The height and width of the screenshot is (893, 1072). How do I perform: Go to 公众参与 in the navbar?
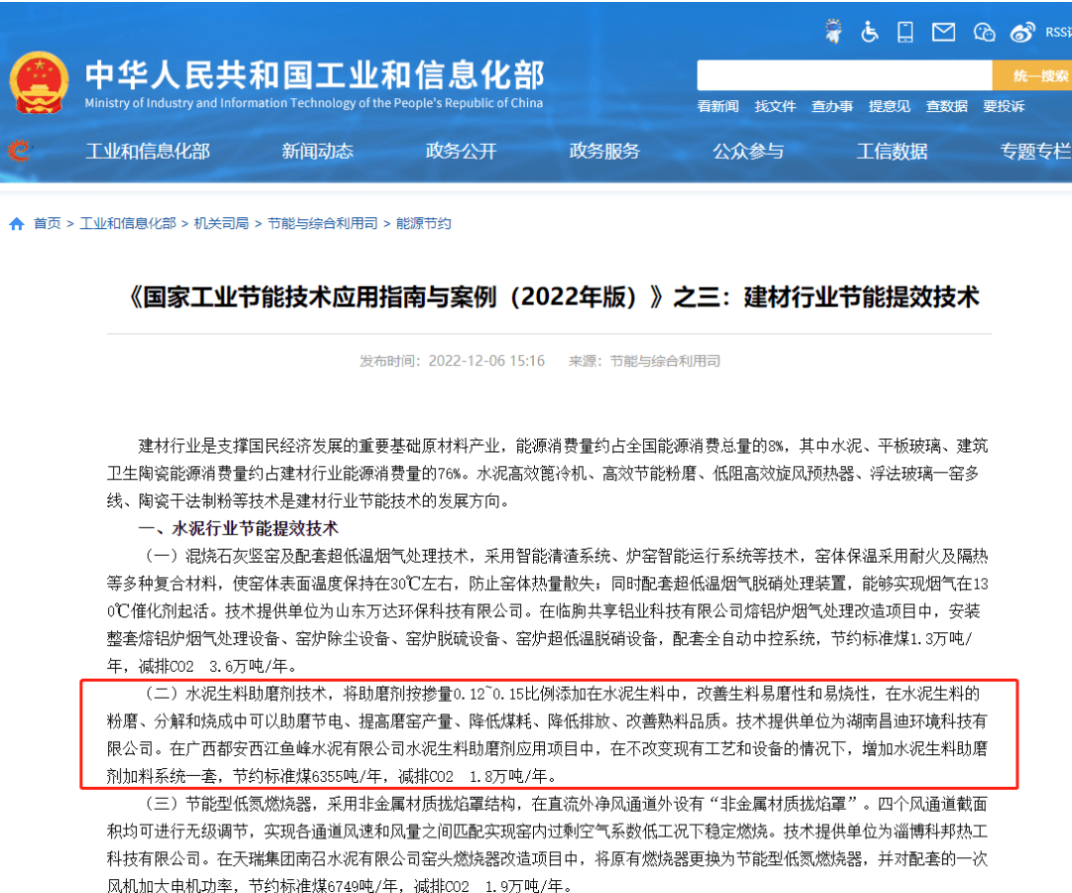[747, 151]
